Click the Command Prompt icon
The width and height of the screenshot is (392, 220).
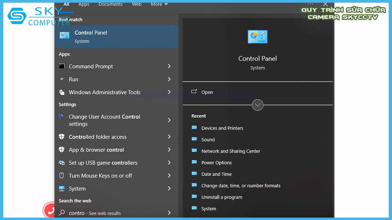[x=62, y=66]
